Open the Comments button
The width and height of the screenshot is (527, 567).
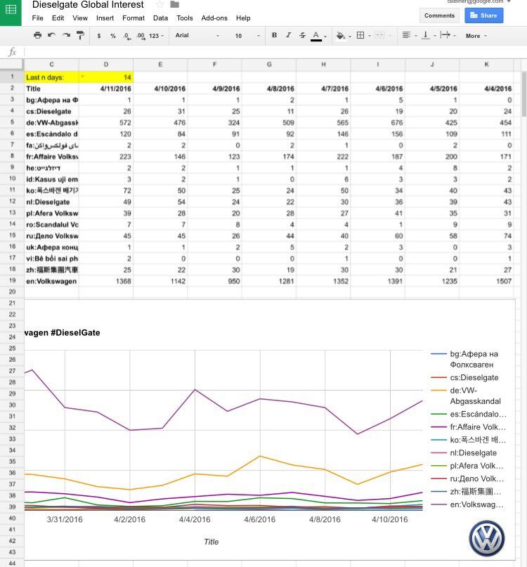pos(439,15)
